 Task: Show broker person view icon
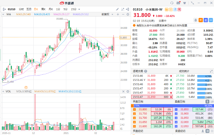pos(203,131)
